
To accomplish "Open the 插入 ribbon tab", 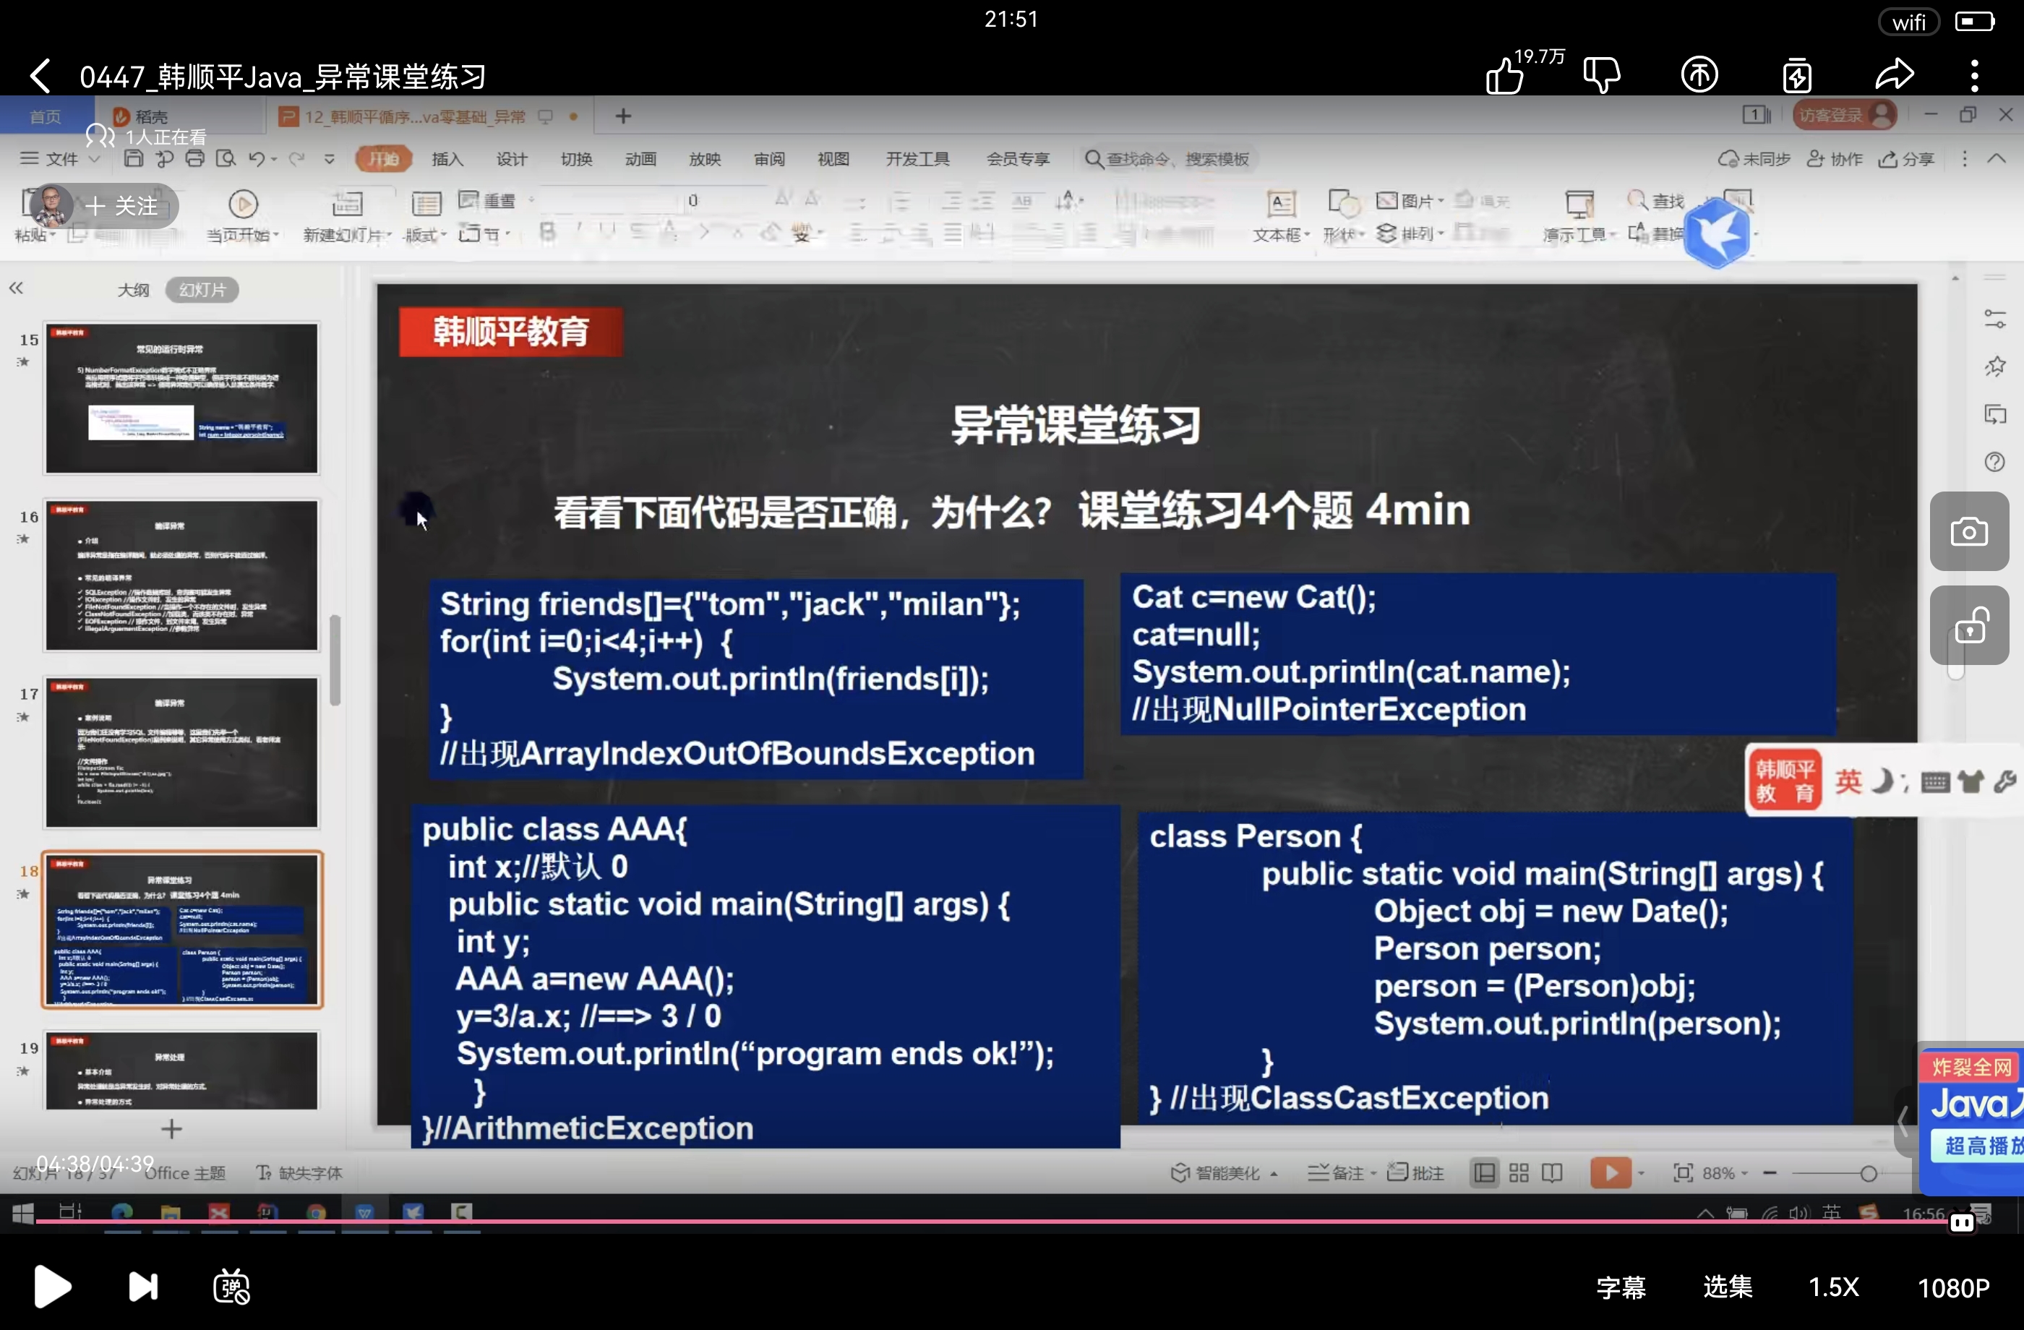I will point(447,159).
